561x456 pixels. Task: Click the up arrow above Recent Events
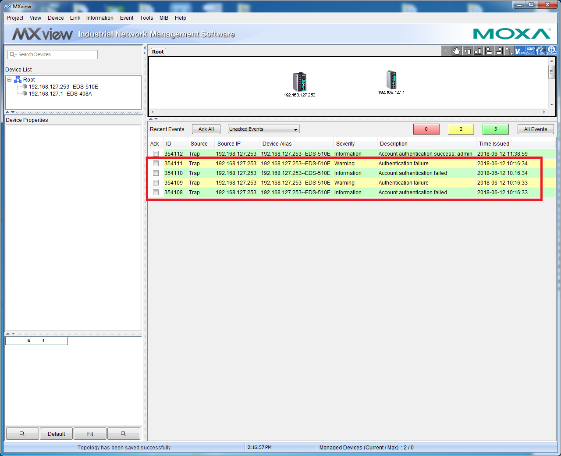[x=151, y=119]
